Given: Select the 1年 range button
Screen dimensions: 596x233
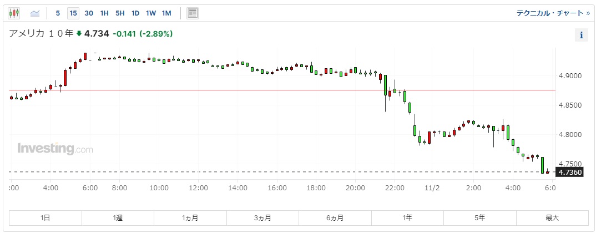Looking at the screenshot, I should tap(407, 218).
